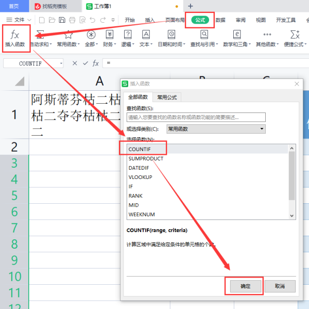
Task: Click the fx icon beside formula bar
Action: click(x=96, y=63)
